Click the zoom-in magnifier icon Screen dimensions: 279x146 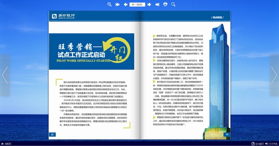[x=110, y=4]
